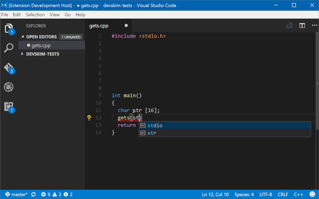Select gets.cpp in the Open Editors list
The width and height of the screenshot is (319, 199).
pos(52,45)
